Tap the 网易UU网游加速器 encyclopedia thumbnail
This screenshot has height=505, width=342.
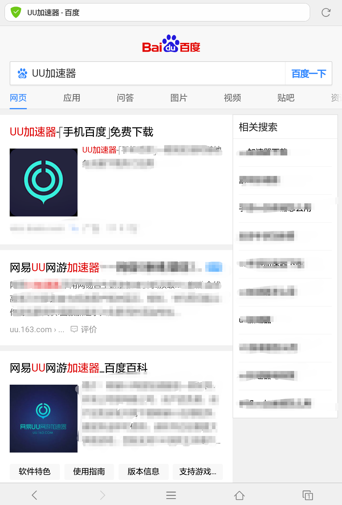(x=44, y=419)
